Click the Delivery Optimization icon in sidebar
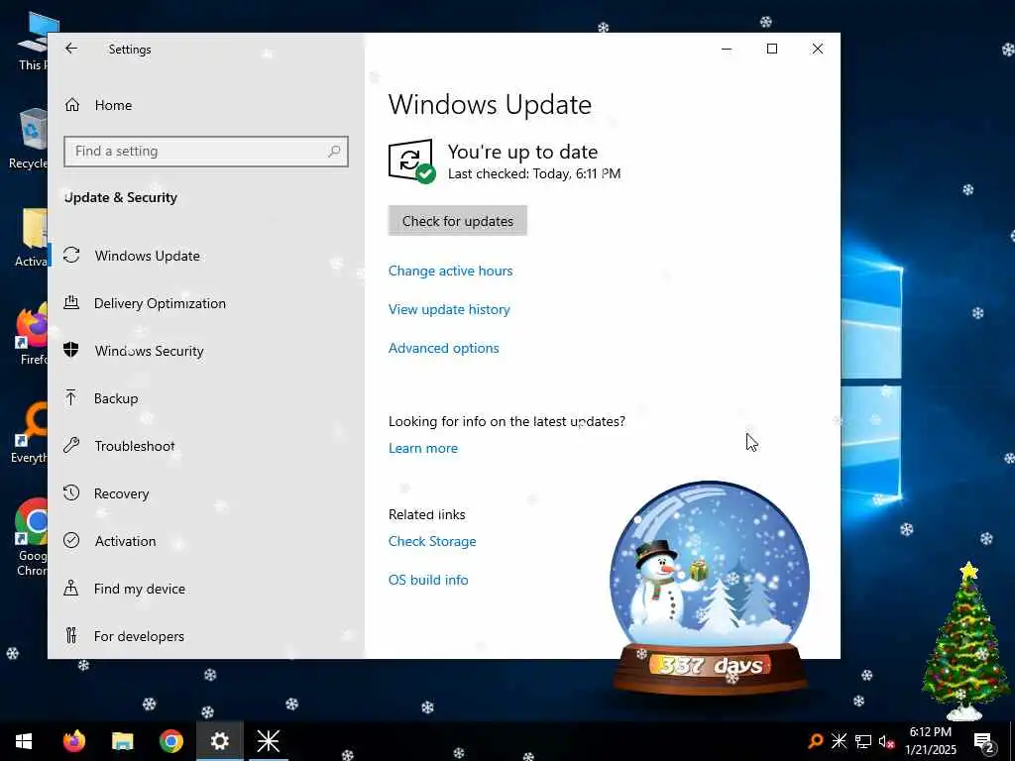This screenshot has height=761, width=1015. 71,302
